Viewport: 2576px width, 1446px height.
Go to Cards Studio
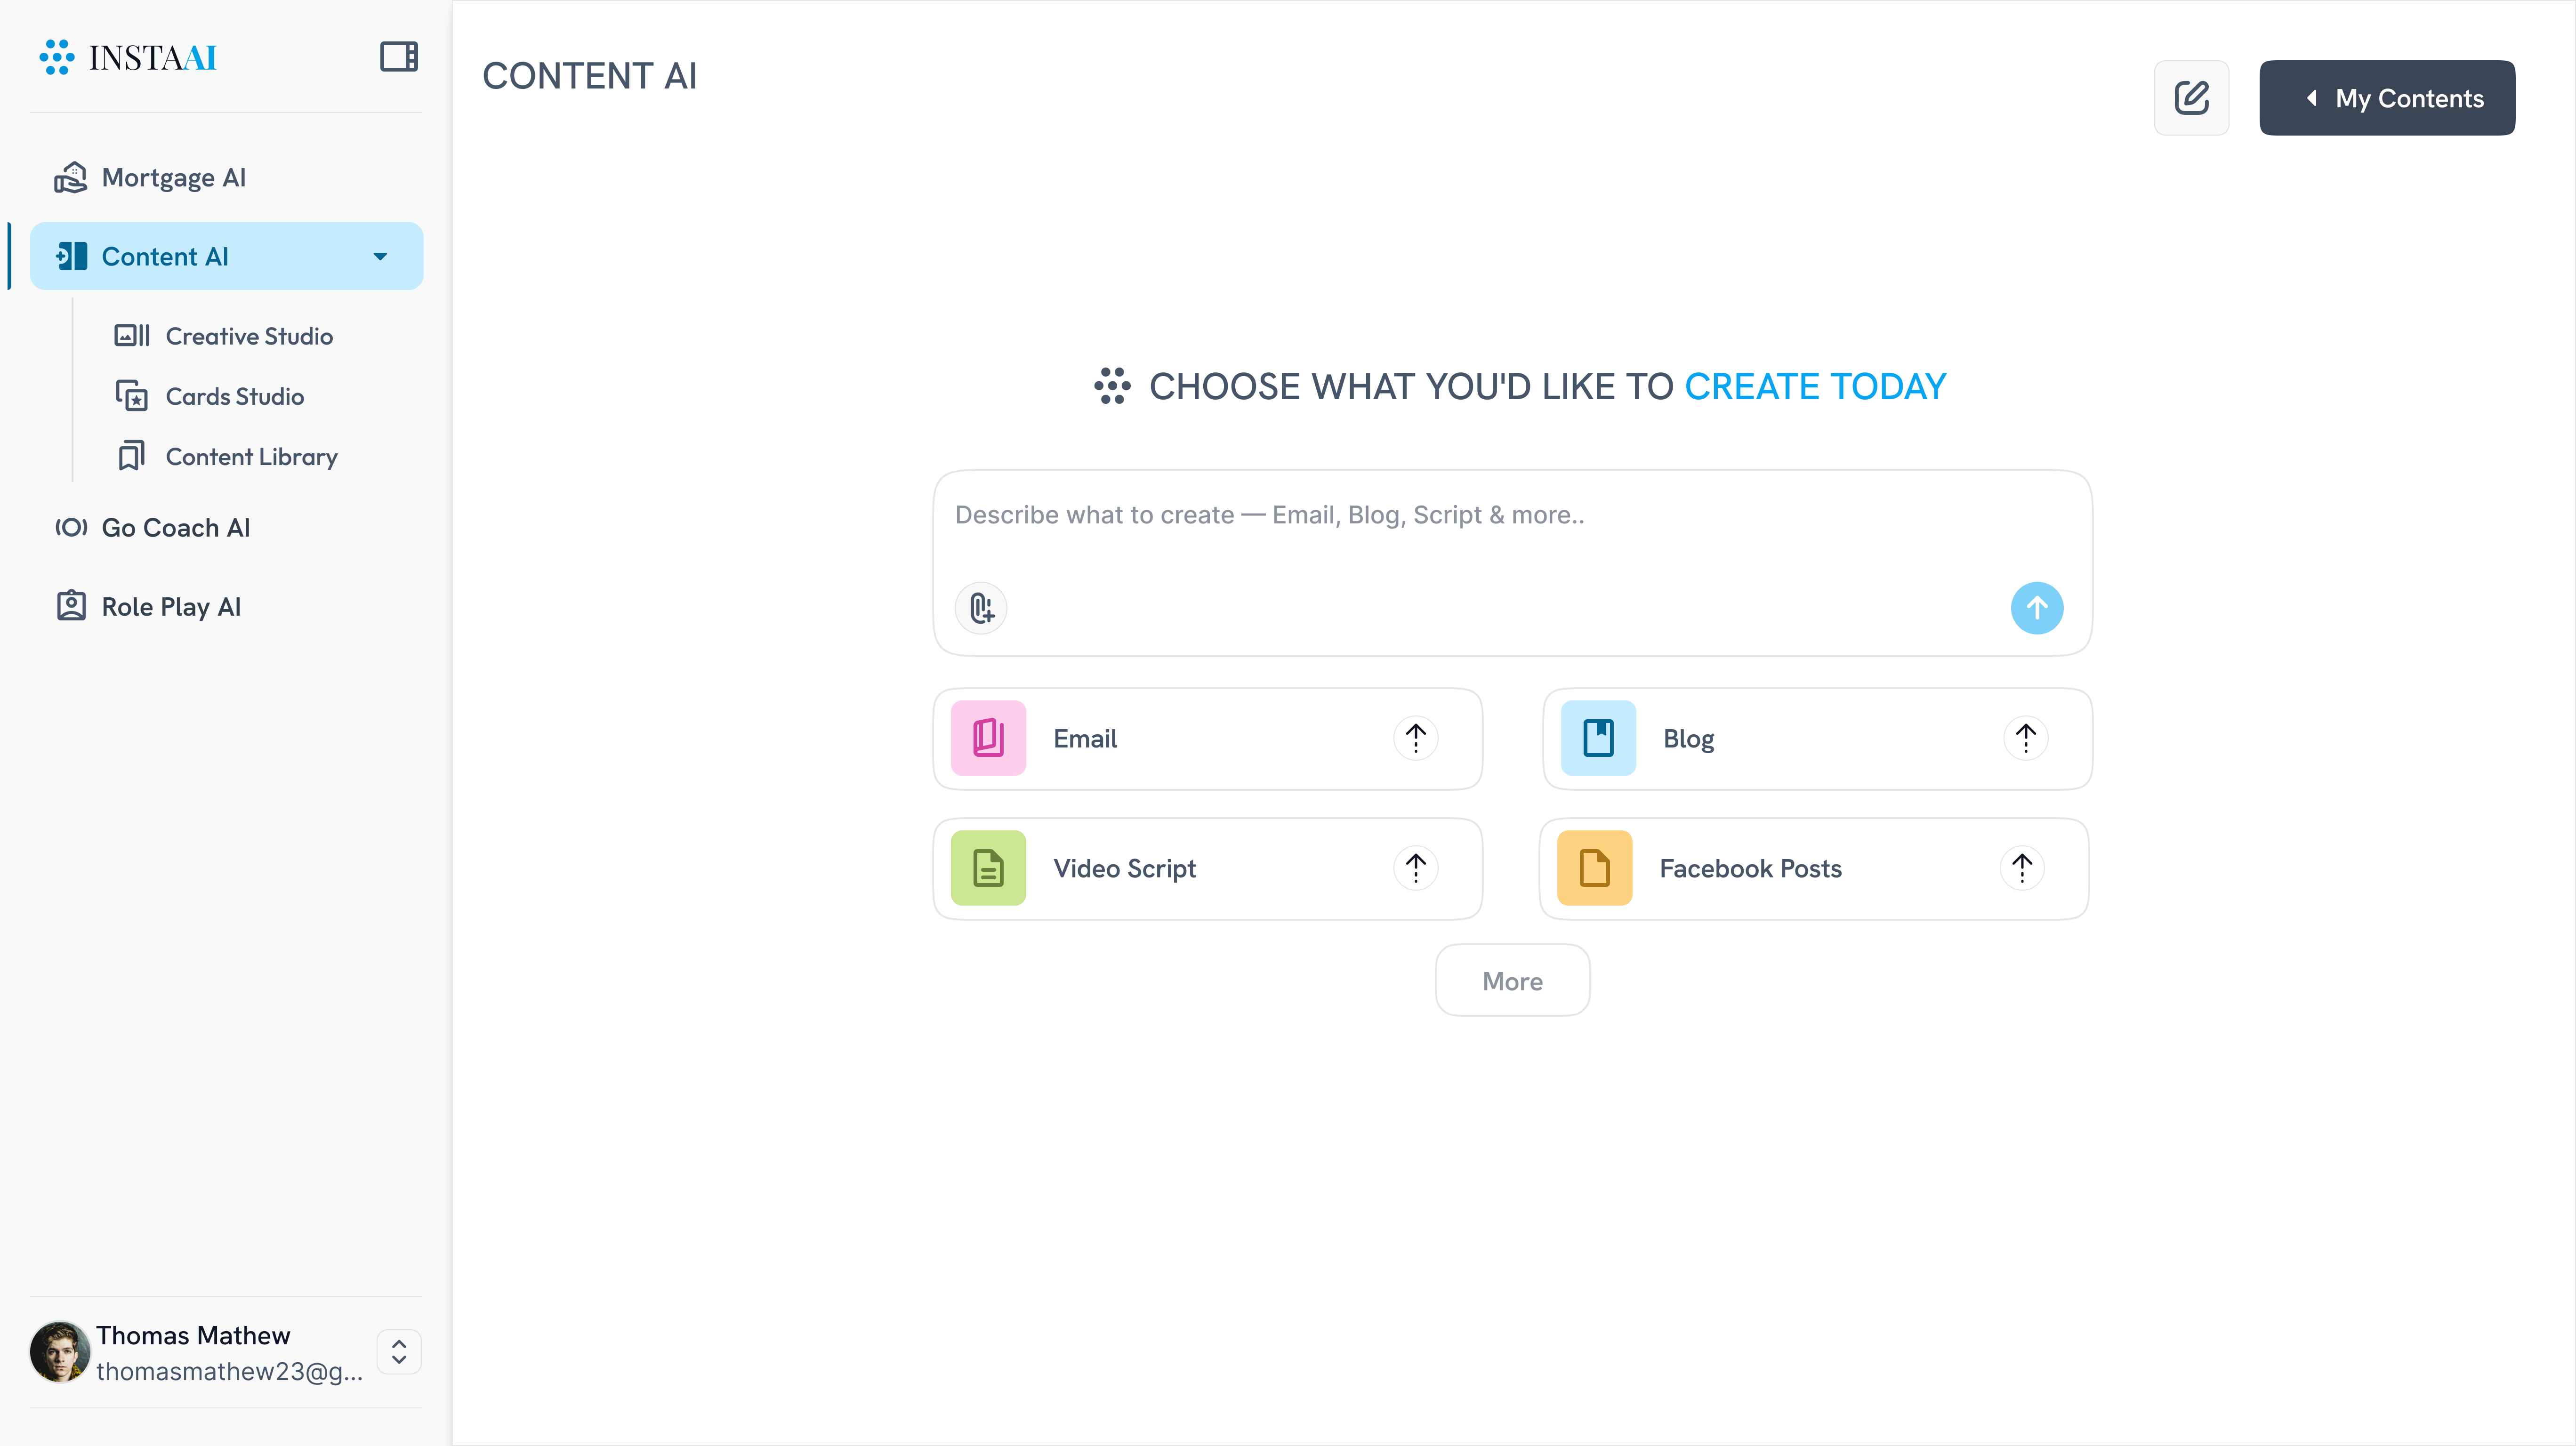pyautogui.click(x=234, y=396)
